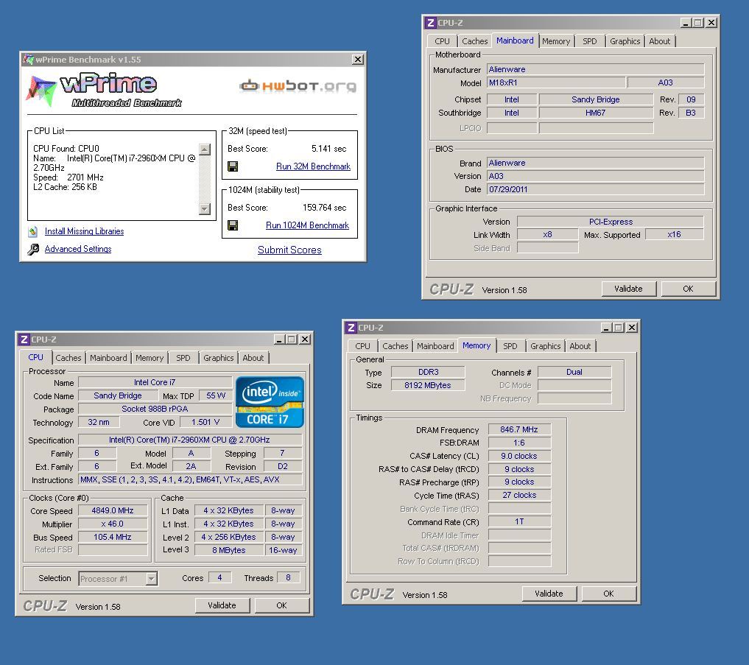
Task: Click the HWBOT.org logo in wPrime
Action: (x=298, y=86)
